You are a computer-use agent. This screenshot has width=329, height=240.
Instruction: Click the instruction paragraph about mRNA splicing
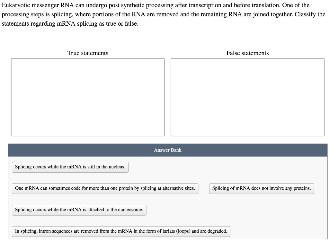click(x=164, y=14)
